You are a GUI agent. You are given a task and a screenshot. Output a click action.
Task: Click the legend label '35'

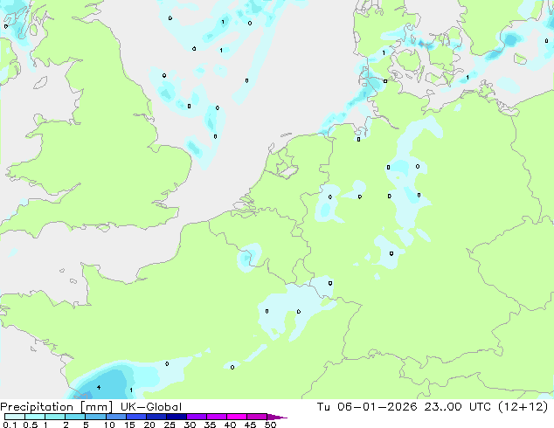[x=210, y=425]
